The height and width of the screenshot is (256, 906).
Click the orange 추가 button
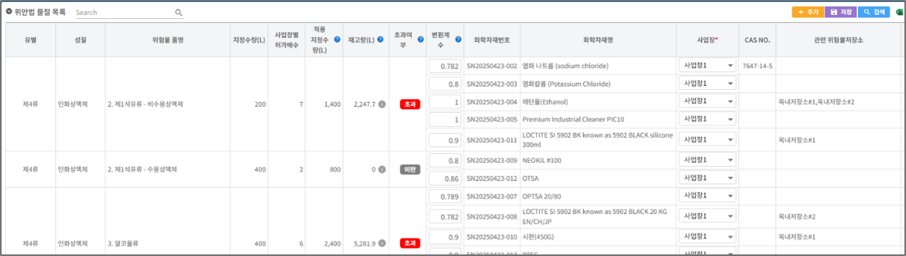point(807,12)
